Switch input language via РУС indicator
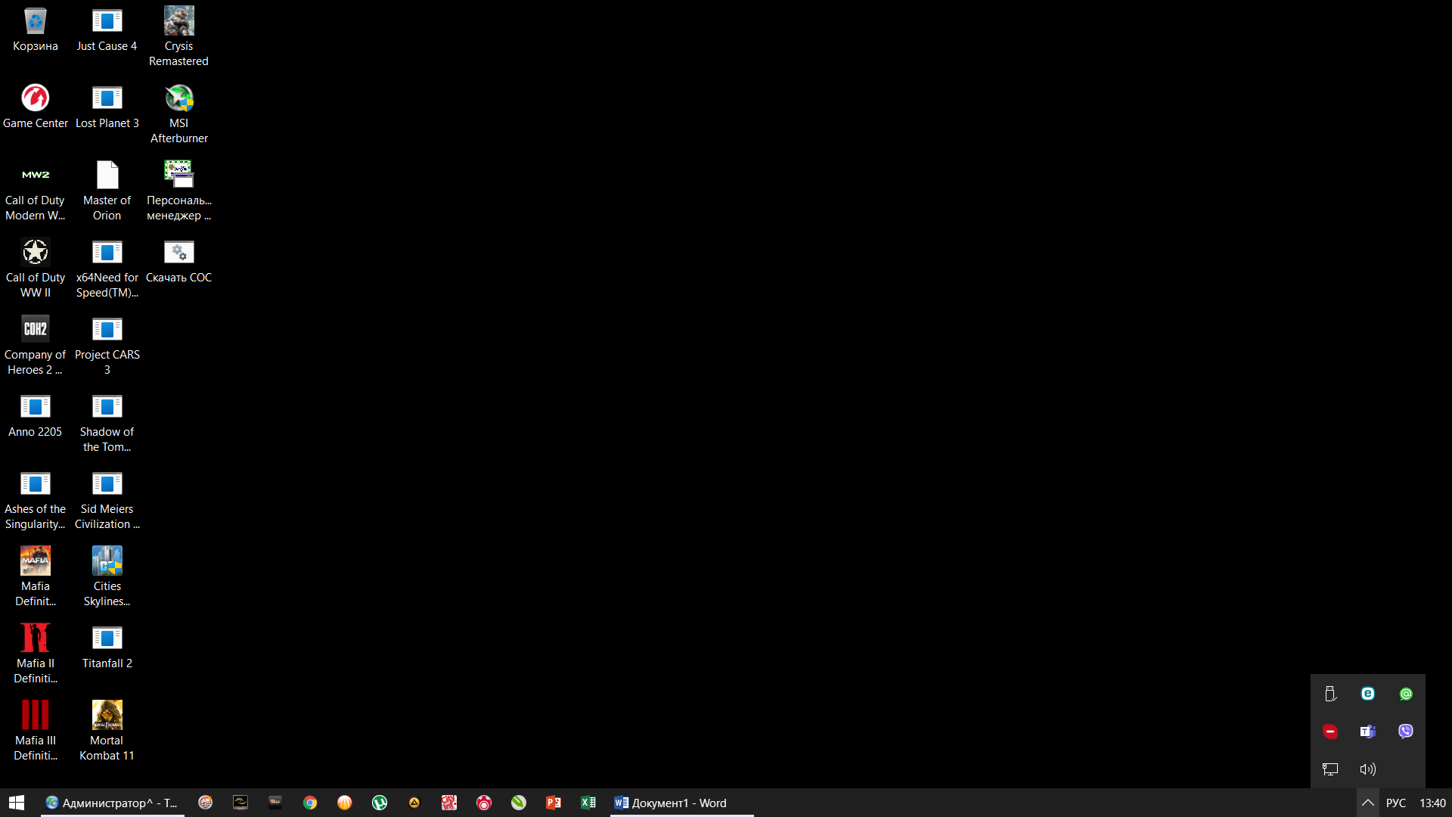This screenshot has height=817, width=1452. [x=1396, y=803]
